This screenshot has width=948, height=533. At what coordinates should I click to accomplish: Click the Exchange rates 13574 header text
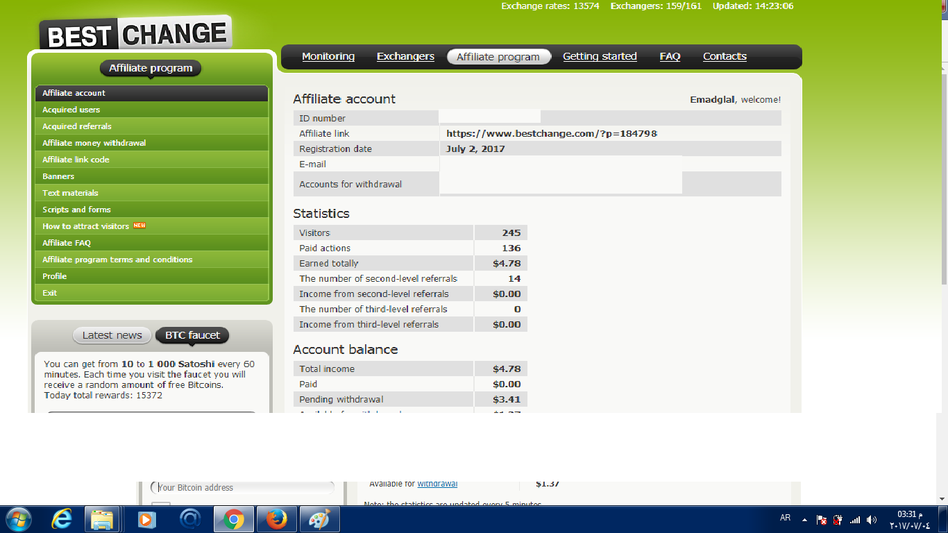click(x=550, y=6)
